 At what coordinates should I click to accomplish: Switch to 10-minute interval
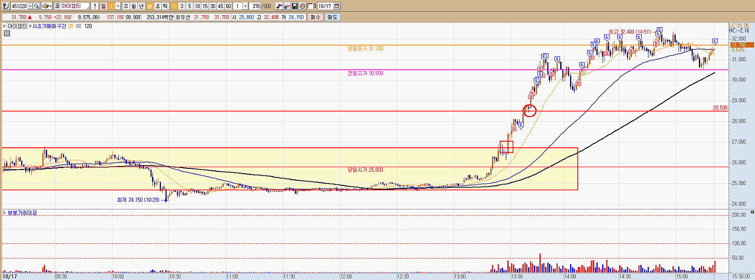197,6
